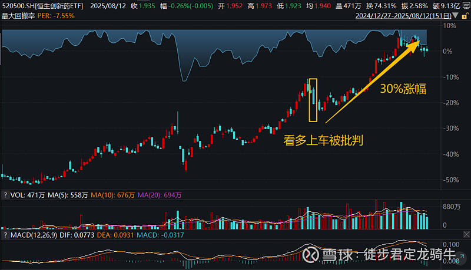The height and width of the screenshot is (270, 471).
Task: Click the 10% axis label
Action: point(449,26)
